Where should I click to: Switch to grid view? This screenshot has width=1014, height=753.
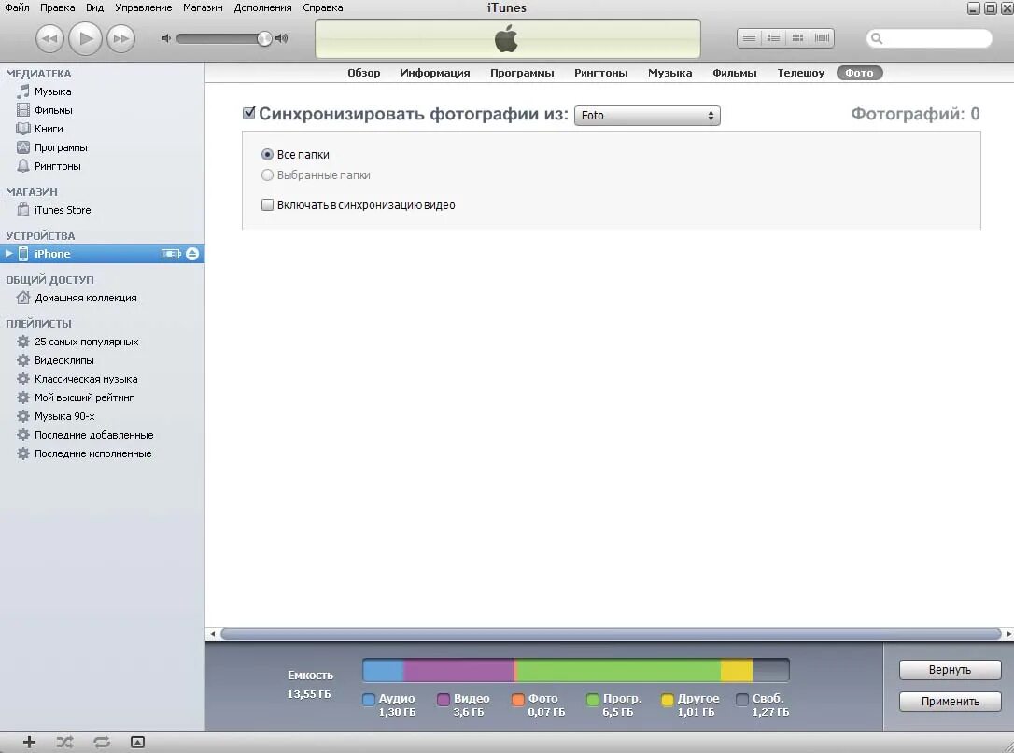(798, 38)
